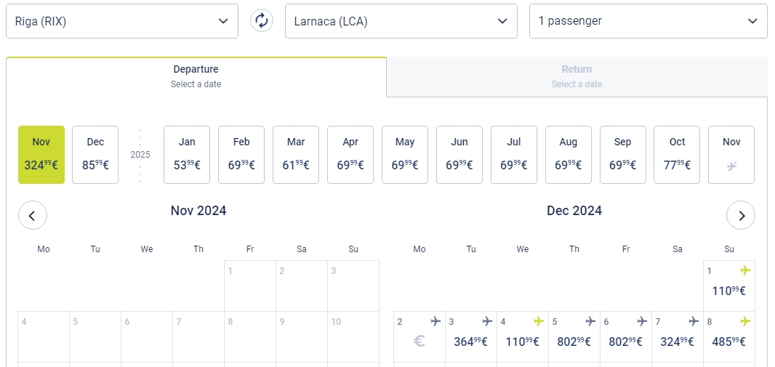Viewport: 775px width, 367px height.
Task: Click euro symbol on December 2
Action: click(x=419, y=342)
